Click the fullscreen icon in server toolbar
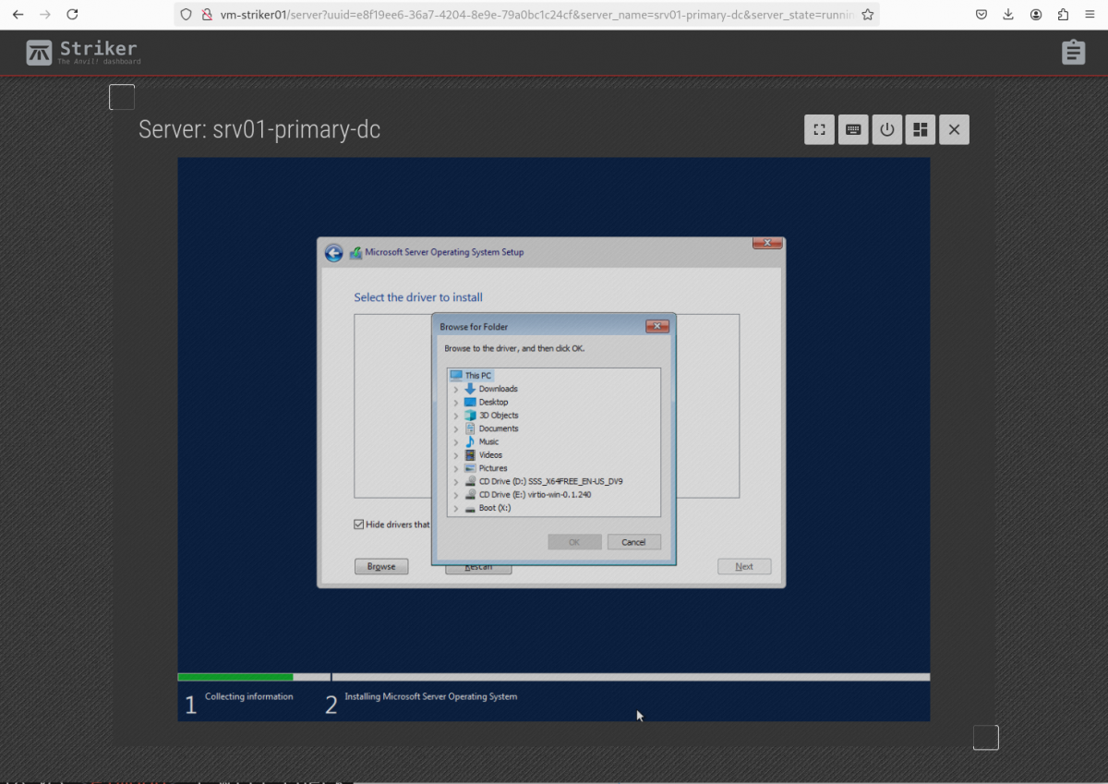This screenshot has height=784, width=1108. (819, 130)
